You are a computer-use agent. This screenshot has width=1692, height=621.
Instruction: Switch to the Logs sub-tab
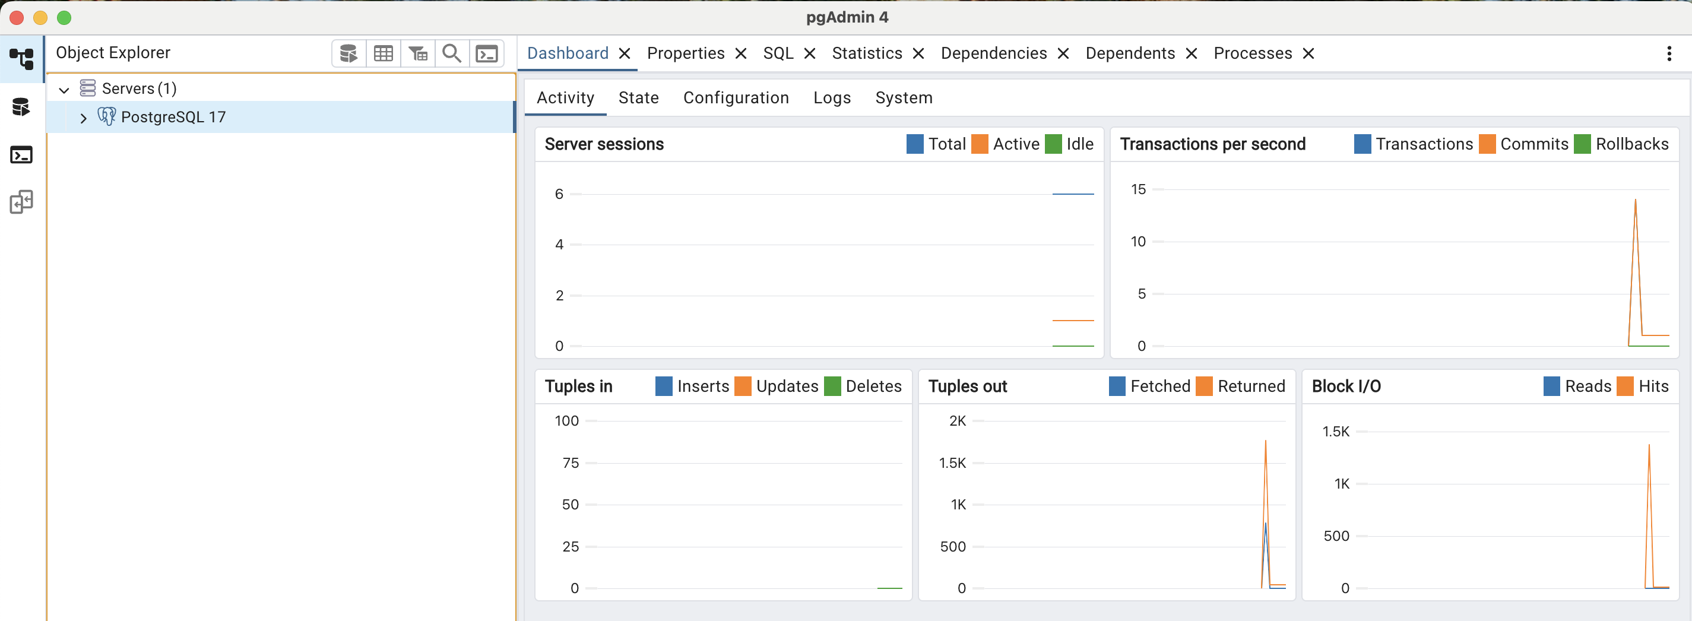point(832,98)
